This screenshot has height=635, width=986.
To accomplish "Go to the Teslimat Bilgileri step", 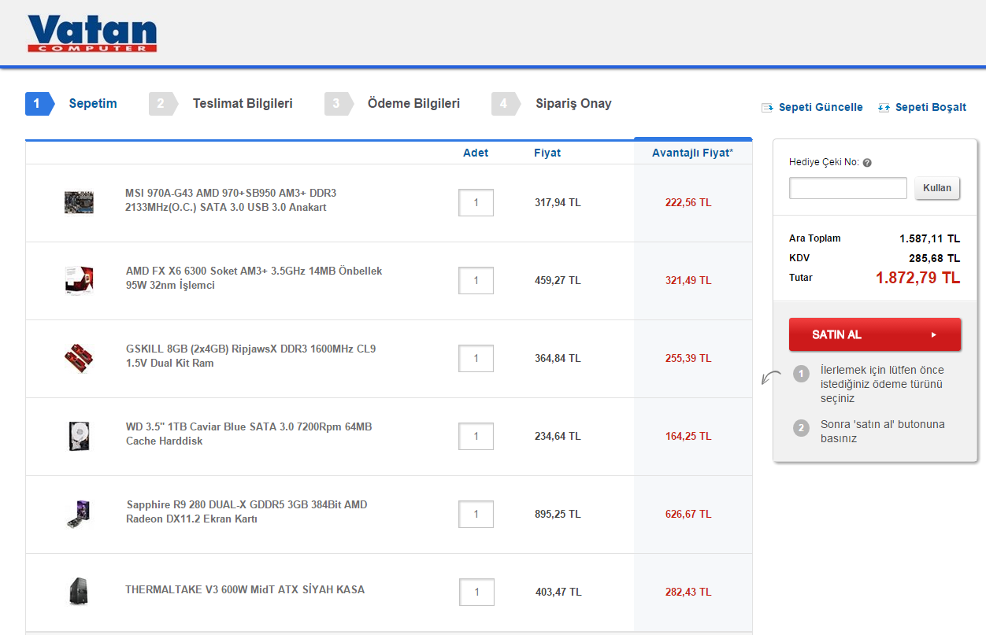I will point(242,104).
